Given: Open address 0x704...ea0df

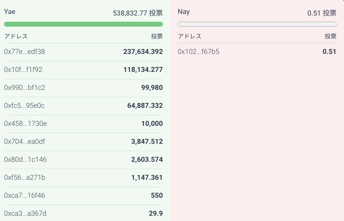Looking at the screenshot, I should 25,141.
